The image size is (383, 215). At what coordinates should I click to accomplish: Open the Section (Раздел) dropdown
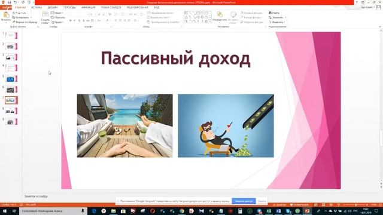(57, 22)
